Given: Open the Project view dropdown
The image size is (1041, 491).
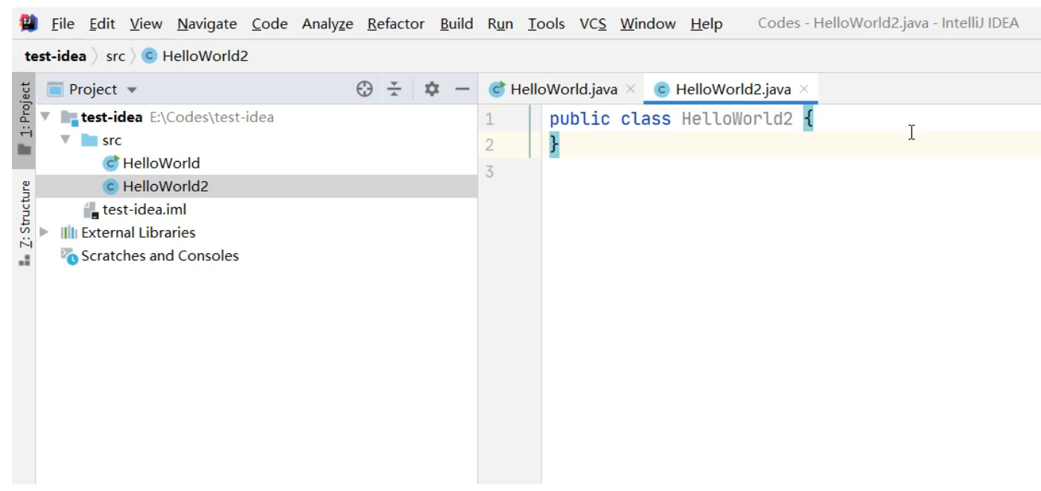Looking at the screenshot, I should (x=133, y=90).
